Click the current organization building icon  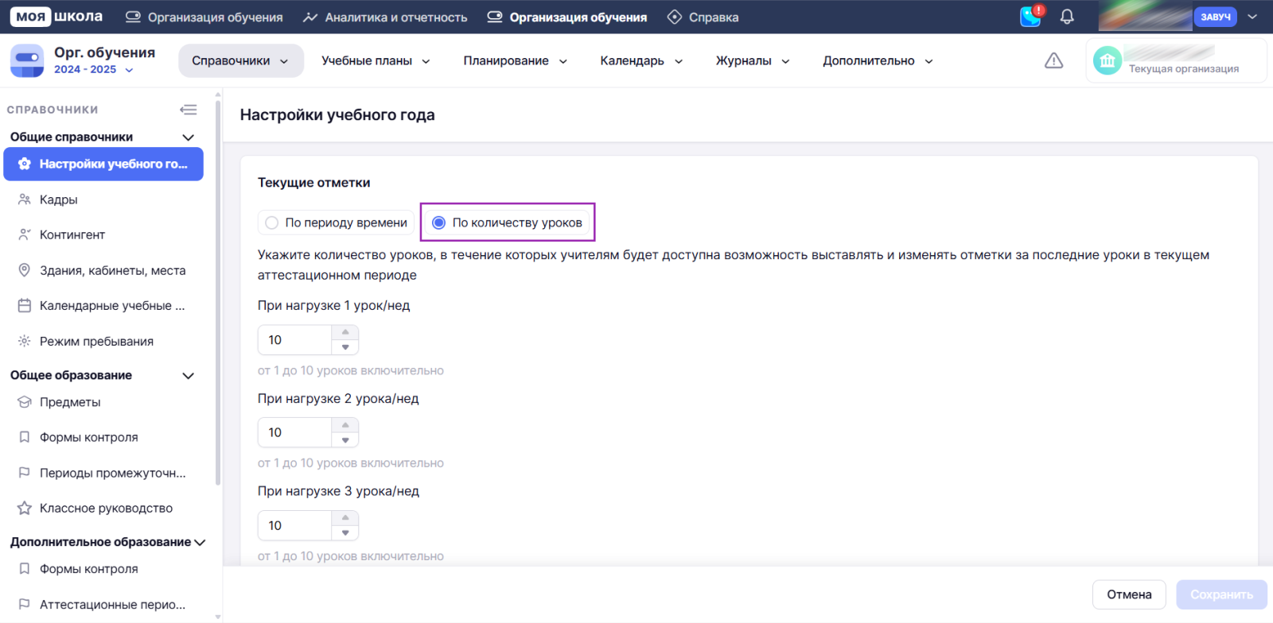pyautogui.click(x=1108, y=60)
